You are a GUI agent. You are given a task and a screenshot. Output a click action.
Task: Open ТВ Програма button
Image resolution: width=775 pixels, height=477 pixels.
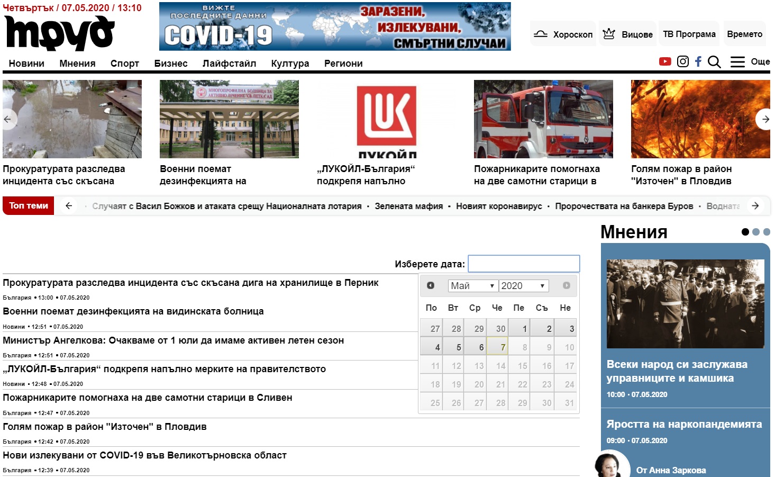(689, 34)
